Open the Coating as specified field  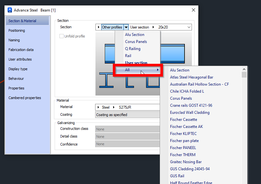(128, 115)
